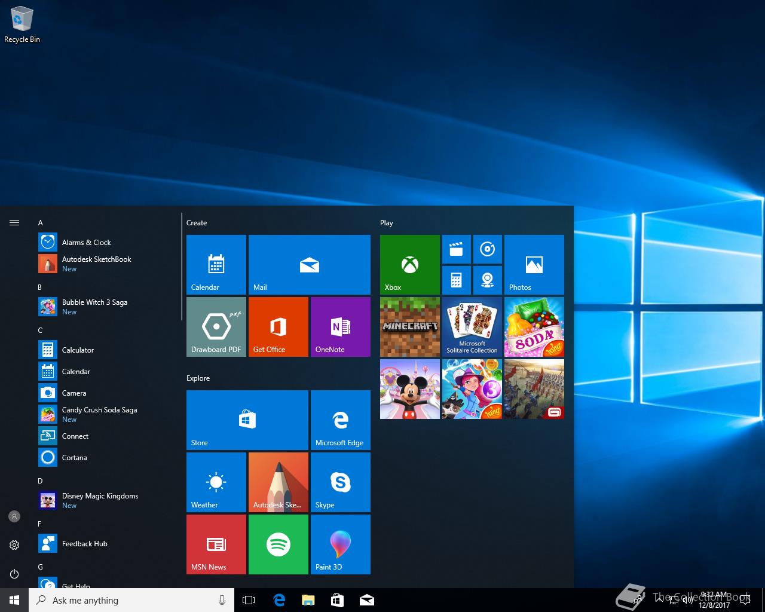
Task: Open the user account icon in Start
Action: point(14,516)
